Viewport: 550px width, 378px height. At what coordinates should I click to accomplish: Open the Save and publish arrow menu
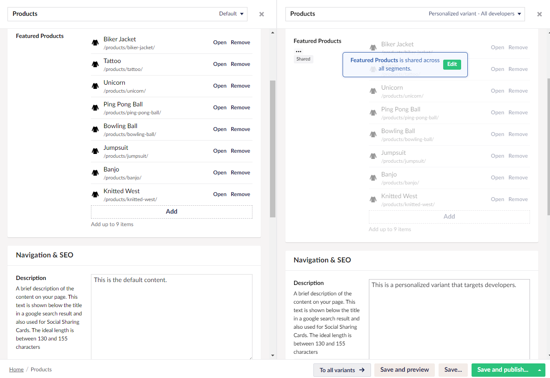click(x=540, y=370)
